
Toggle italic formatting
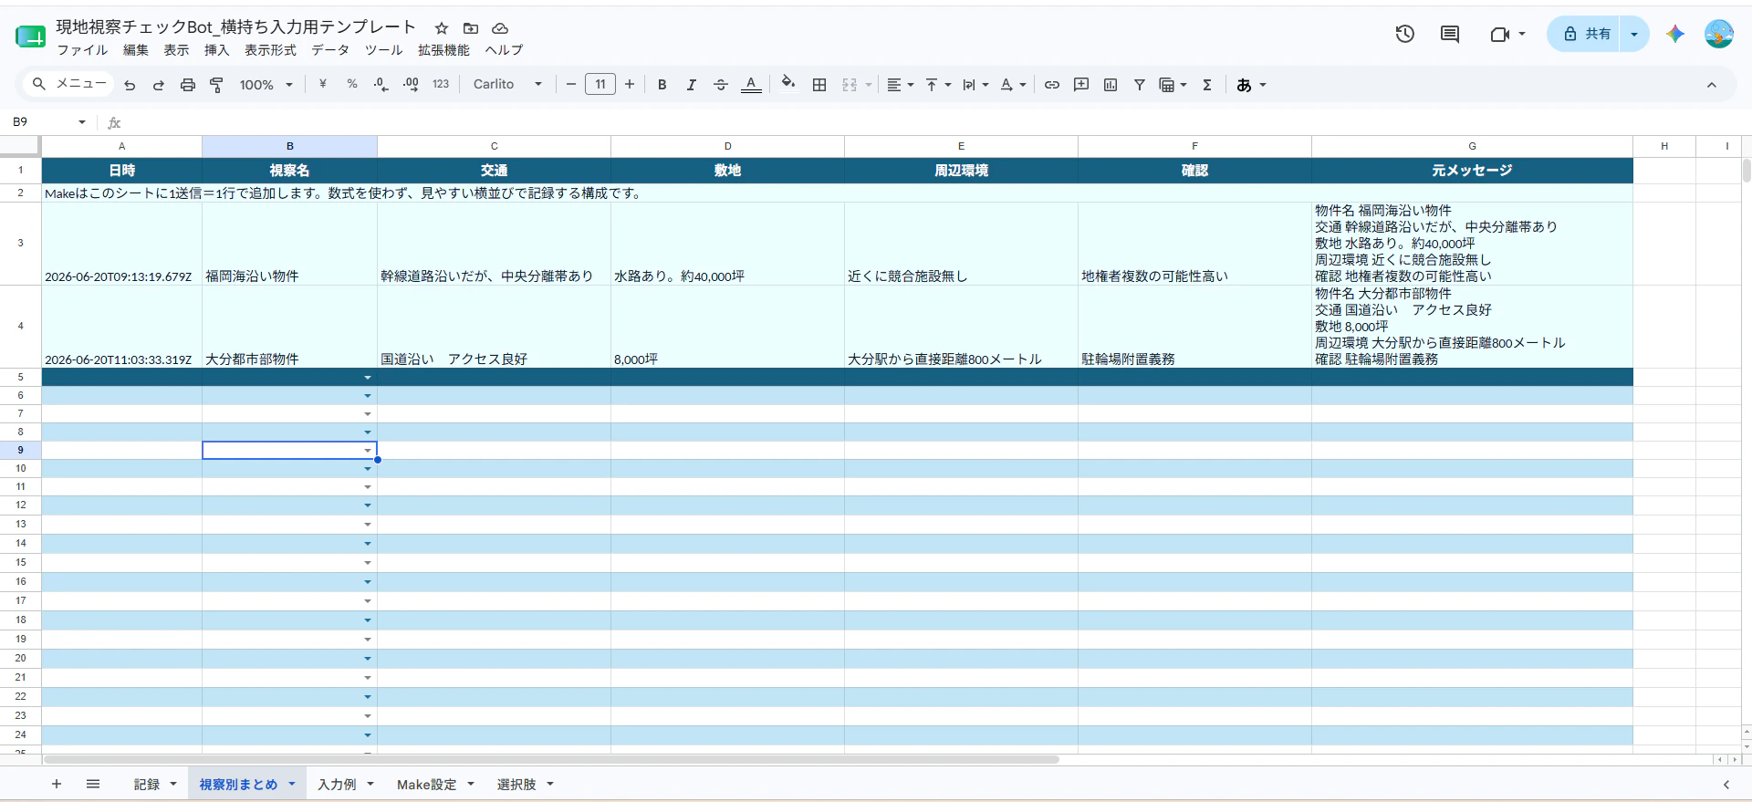click(x=692, y=85)
